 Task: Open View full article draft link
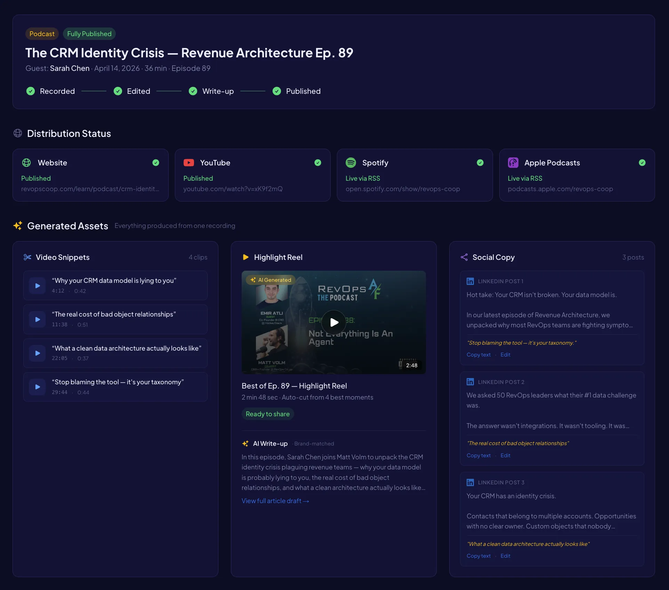tap(275, 501)
